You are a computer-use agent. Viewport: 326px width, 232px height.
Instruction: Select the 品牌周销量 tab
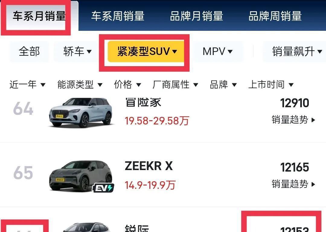(275, 16)
